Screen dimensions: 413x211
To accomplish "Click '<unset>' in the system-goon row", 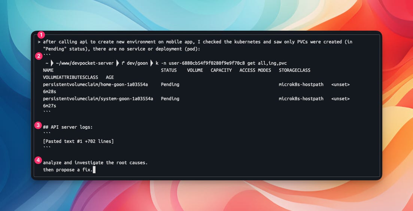I will (x=341, y=99).
